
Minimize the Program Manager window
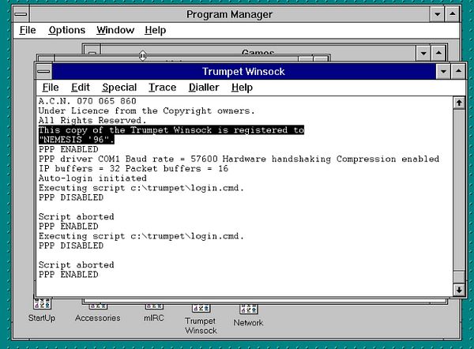tap(437, 14)
